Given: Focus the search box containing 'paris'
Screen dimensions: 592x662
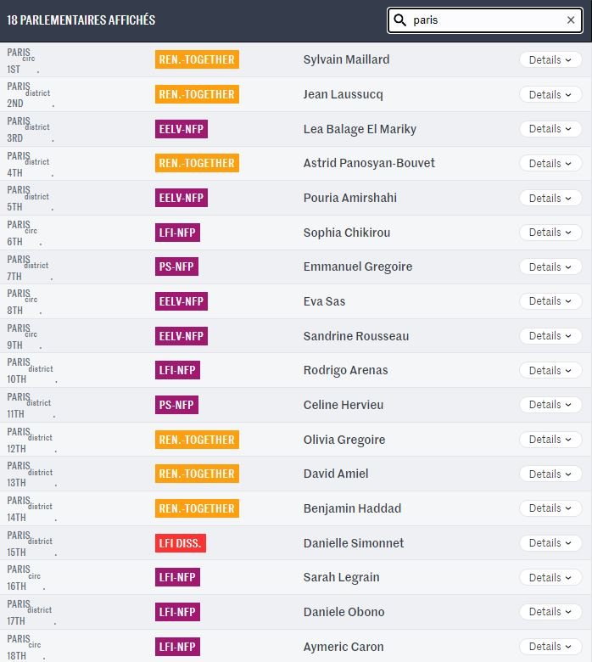Looking at the screenshot, I should point(485,20).
